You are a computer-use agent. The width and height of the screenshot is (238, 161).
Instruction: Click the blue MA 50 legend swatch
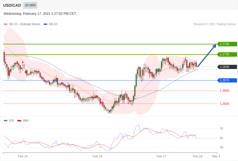tap(45, 24)
